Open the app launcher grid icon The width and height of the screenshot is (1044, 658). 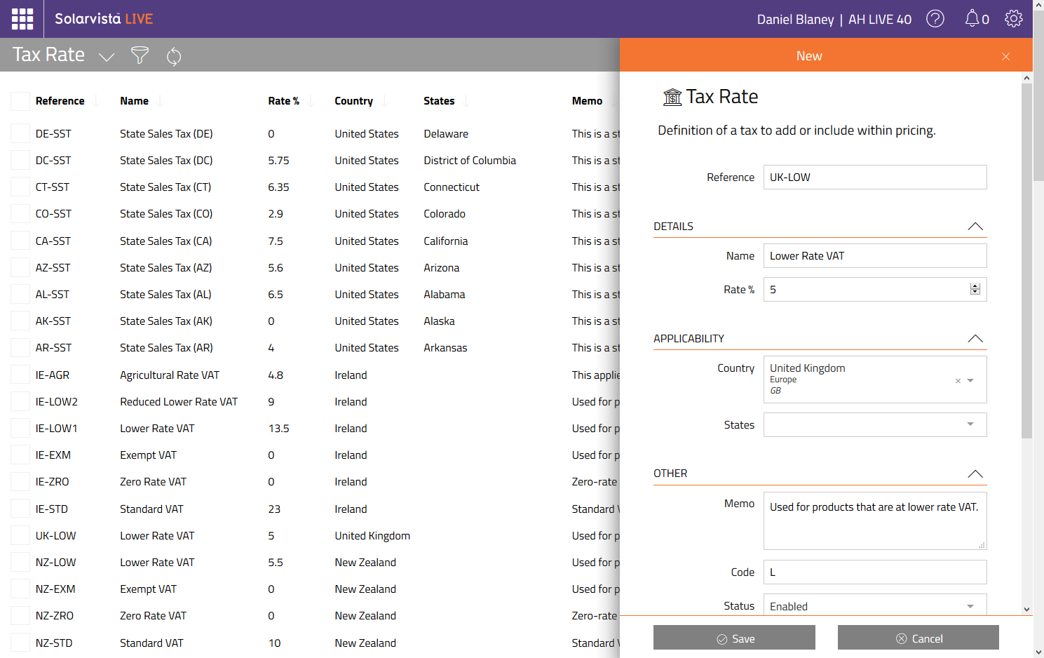tap(22, 19)
